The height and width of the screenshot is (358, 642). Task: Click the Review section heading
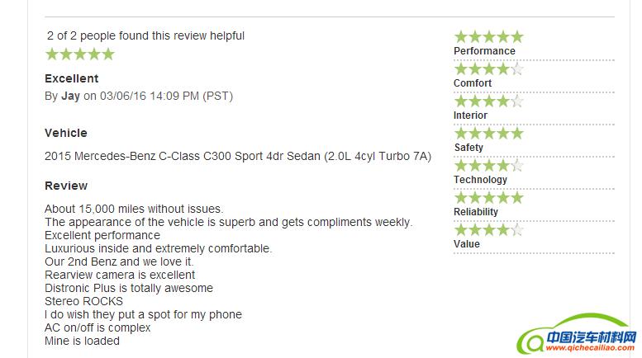click(66, 186)
